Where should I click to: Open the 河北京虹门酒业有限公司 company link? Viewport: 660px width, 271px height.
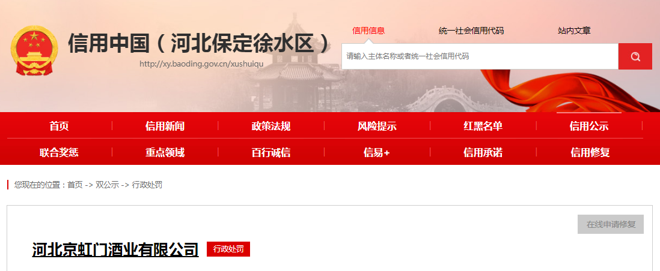point(115,249)
